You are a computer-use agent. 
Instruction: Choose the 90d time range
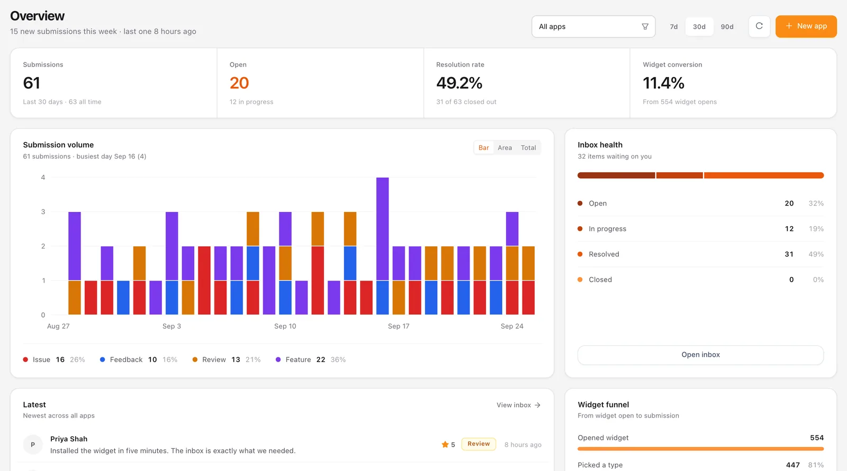[x=727, y=26]
